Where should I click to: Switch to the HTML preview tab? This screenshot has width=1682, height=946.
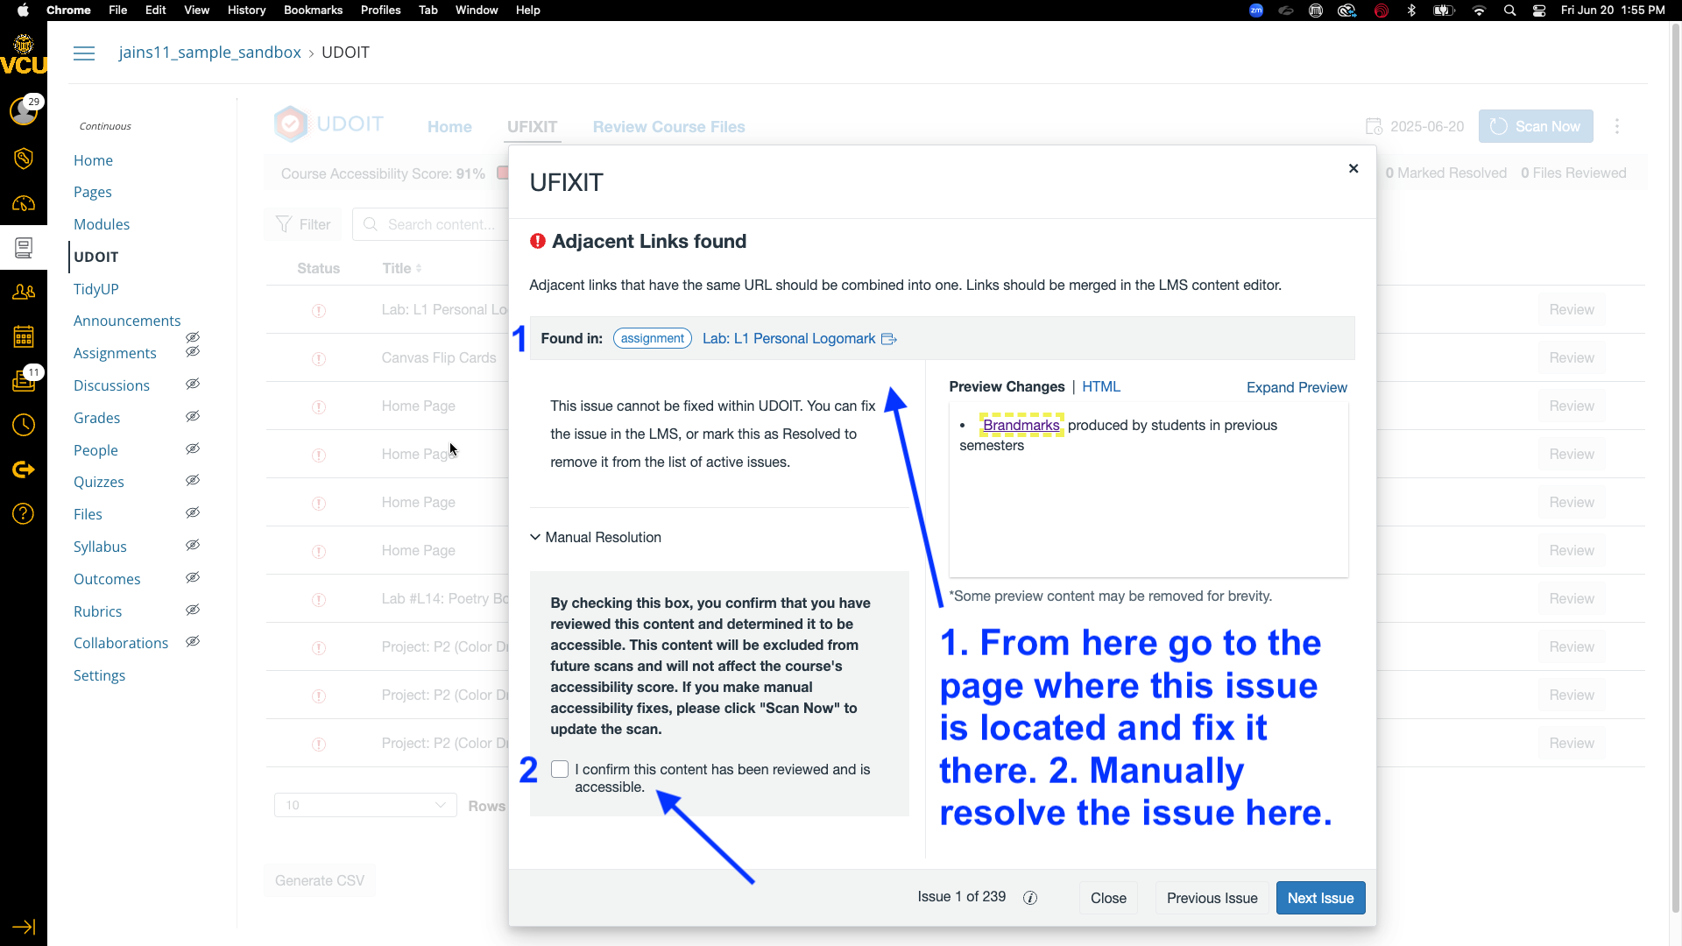pyautogui.click(x=1101, y=386)
